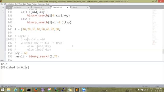Open the Selection menu
The height and width of the screenshot is (92, 164).
[x=11, y=4]
